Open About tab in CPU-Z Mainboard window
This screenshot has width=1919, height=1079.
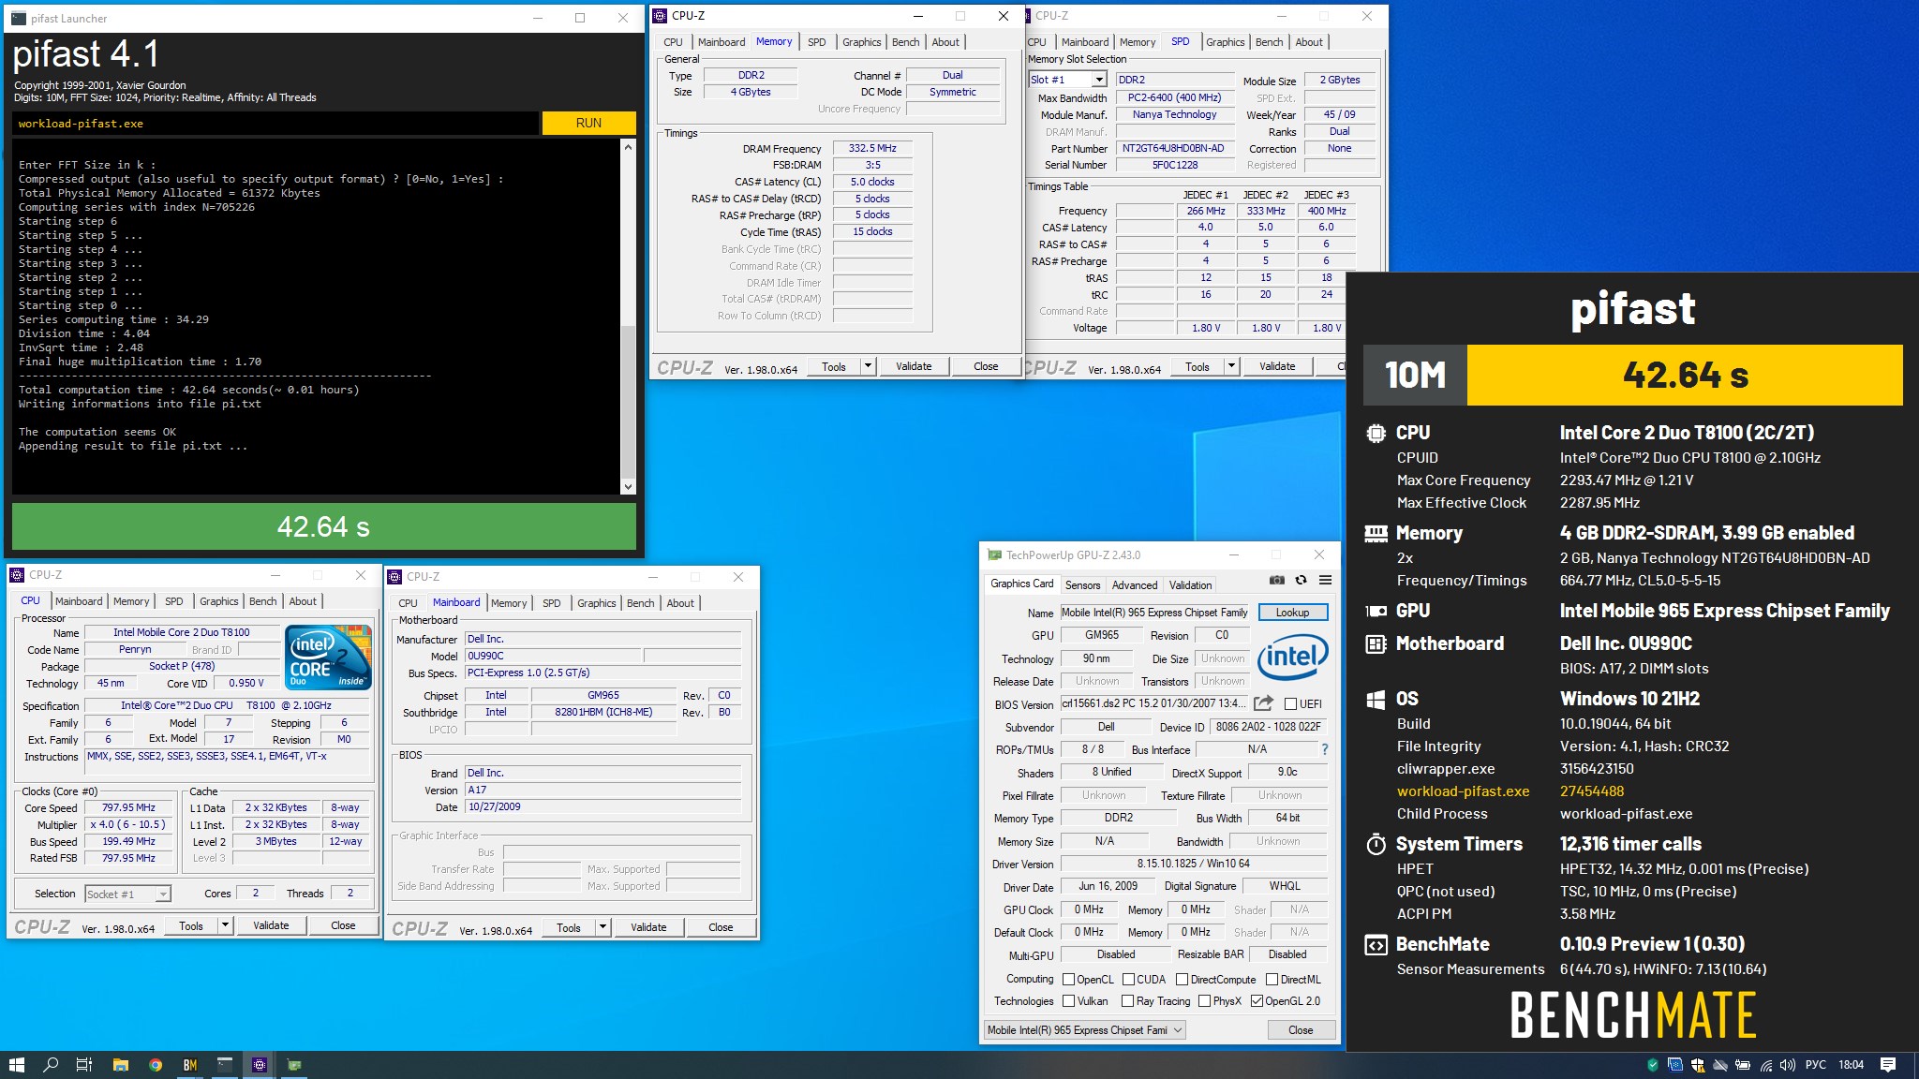(x=680, y=603)
